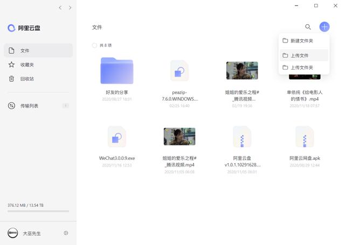This screenshot has height=245, width=345.
Task: Click the 文件 page heading
Action: point(97,27)
